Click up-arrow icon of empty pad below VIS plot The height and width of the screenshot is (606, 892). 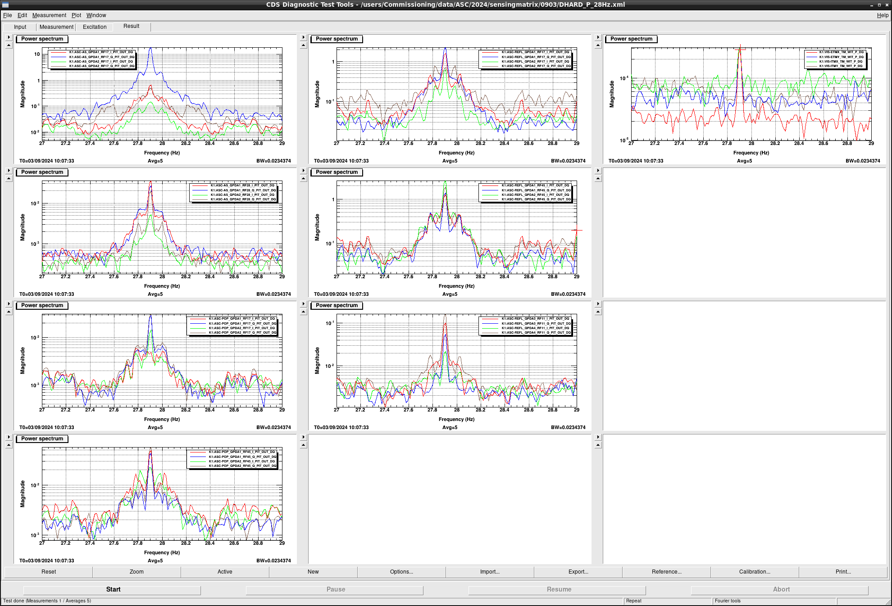pos(598,178)
